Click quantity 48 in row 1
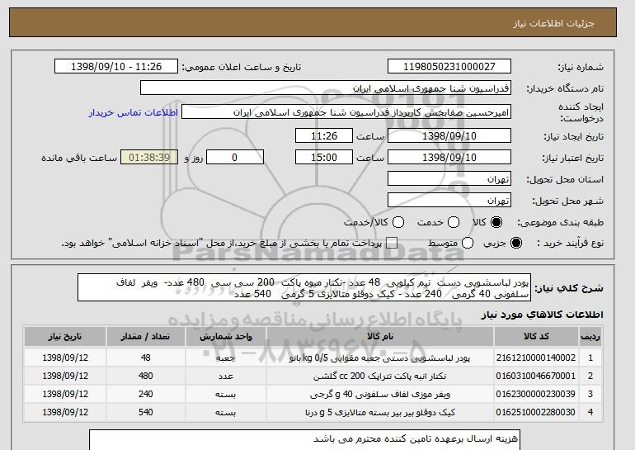Screen dimensions: 635x450 (146, 358)
